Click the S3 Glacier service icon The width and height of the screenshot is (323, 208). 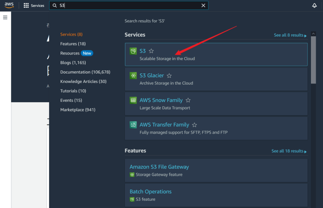coord(133,76)
